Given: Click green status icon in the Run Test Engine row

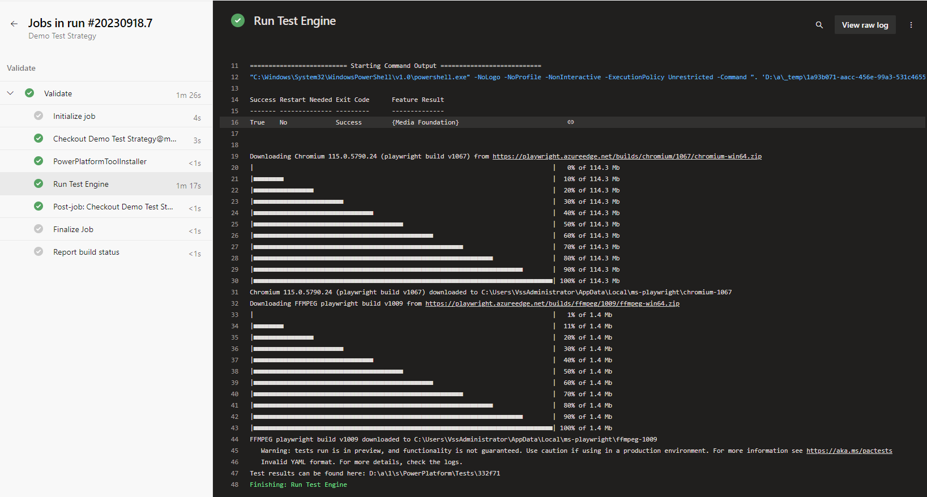Looking at the screenshot, I should click(x=39, y=183).
